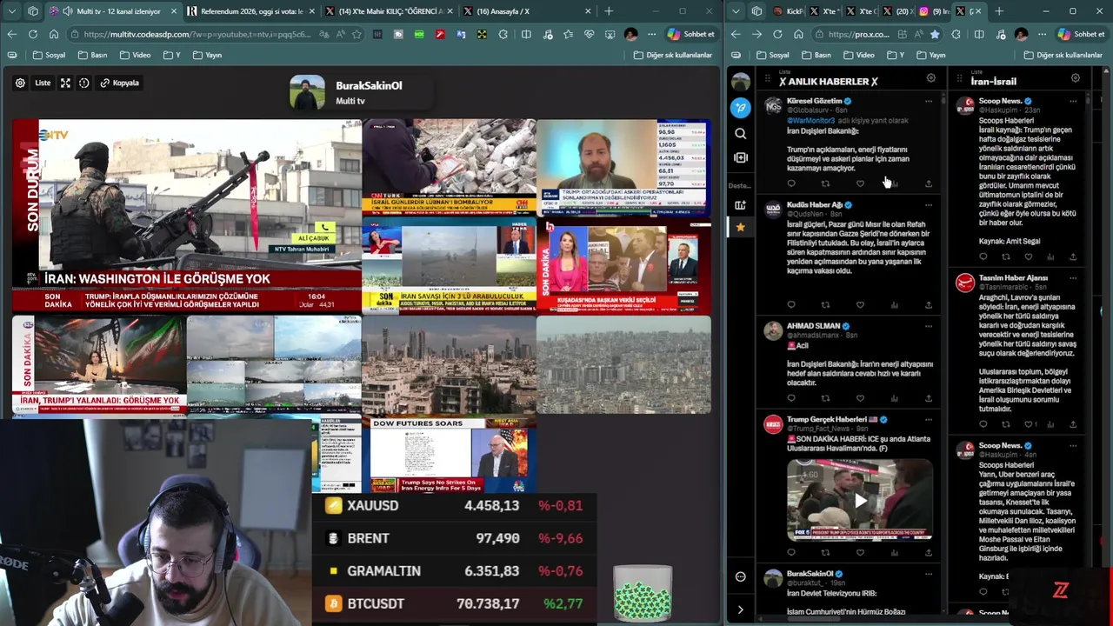Open the NTV live stream tile
The width and height of the screenshot is (1113, 626).
point(187,216)
